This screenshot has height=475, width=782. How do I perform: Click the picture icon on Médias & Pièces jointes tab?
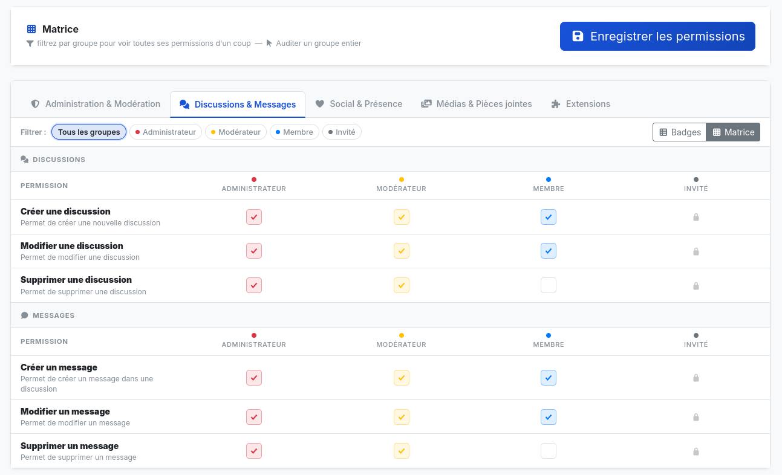[425, 103]
